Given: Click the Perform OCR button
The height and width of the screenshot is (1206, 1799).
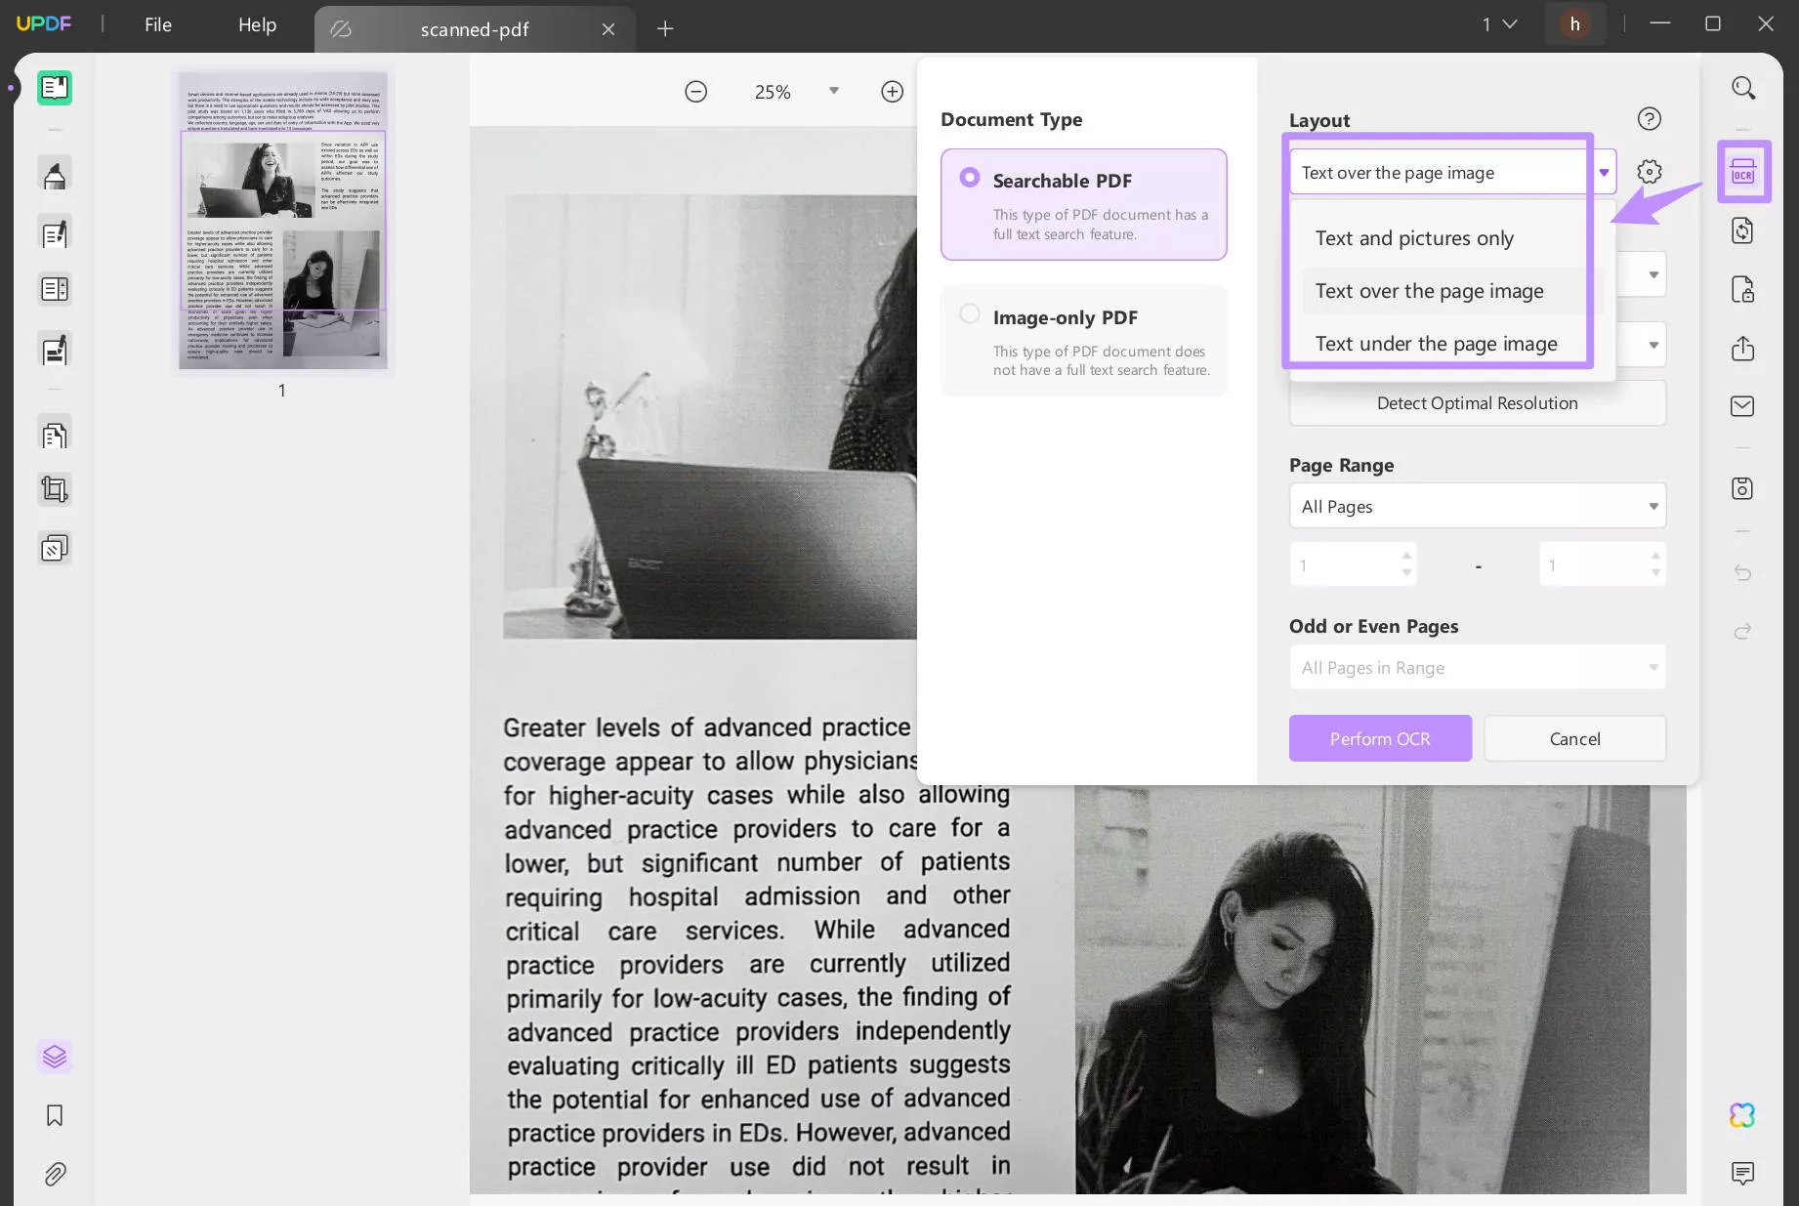Looking at the screenshot, I should click(1380, 739).
